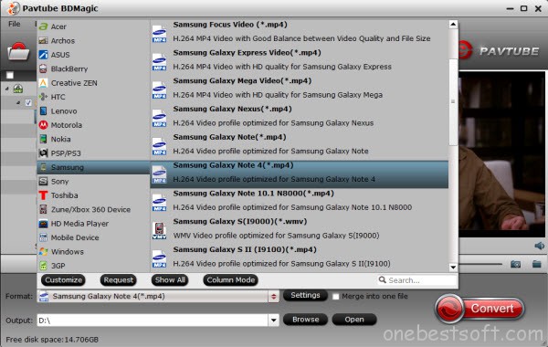This screenshot has width=548, height=347.
Task: Click the Open output folder button
Action: tap(354, 320)
